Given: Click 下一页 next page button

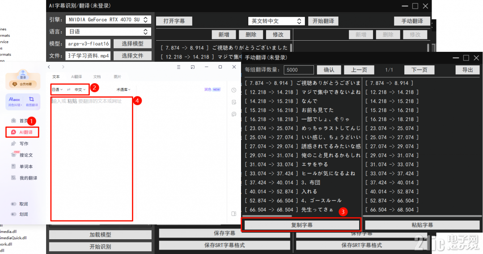Looking at the screenshot, I should click(419, 70).
